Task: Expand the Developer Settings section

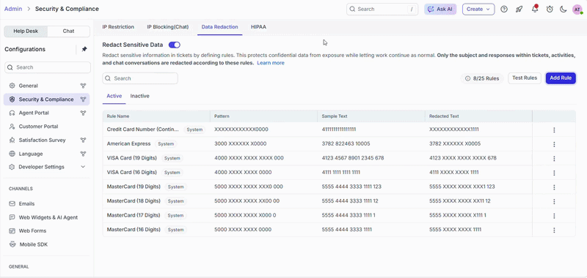Action: click(83, 167)
